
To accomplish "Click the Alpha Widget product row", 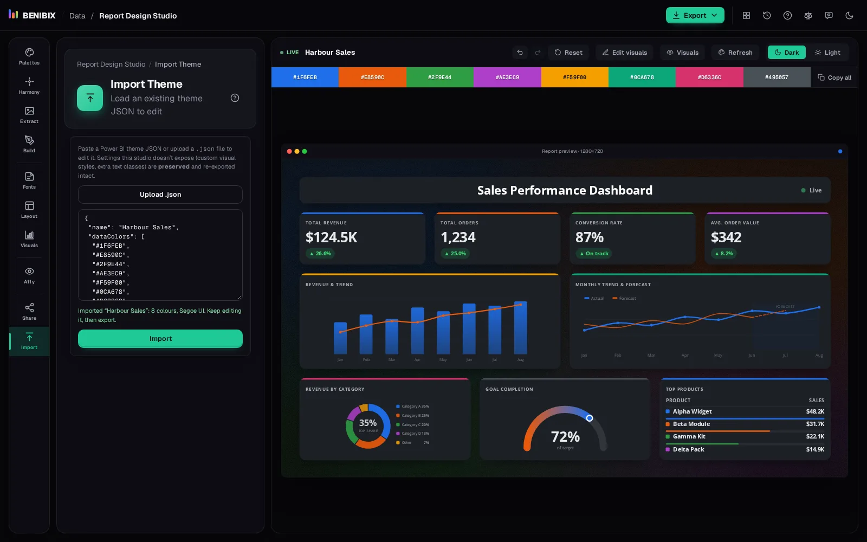I will (x=745, y=412).
